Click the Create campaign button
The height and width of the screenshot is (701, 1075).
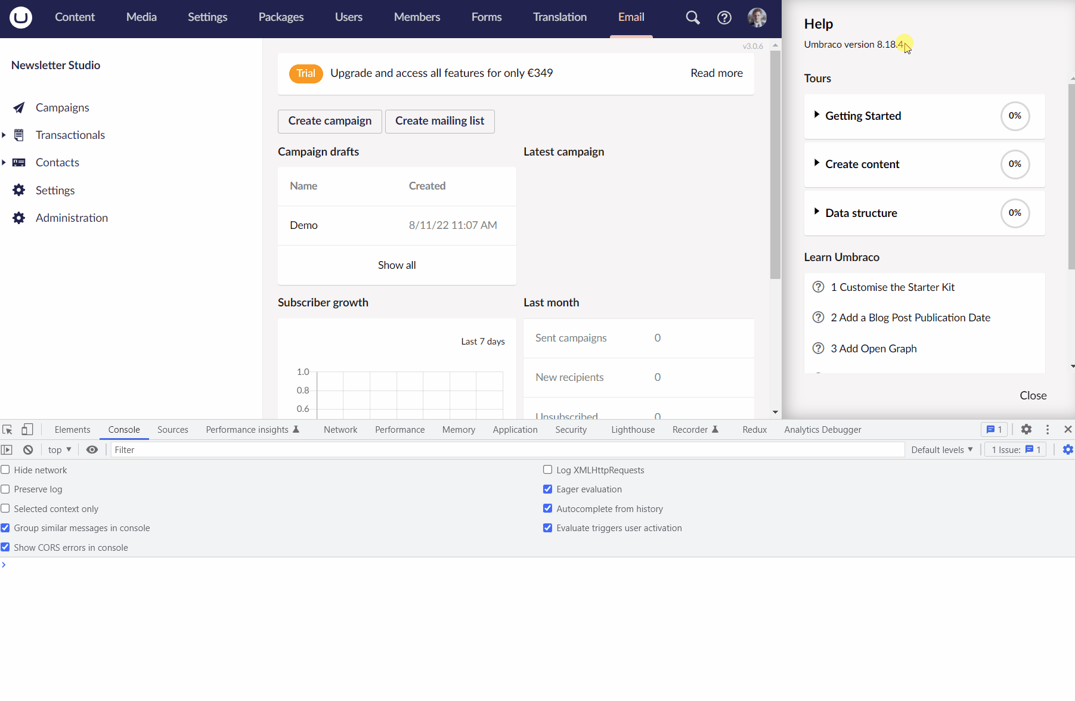tap(330, 122)
